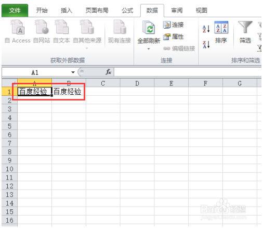Import data using 自网站 icon
This screenshot has width=263, height=228.
coord(42,27)
